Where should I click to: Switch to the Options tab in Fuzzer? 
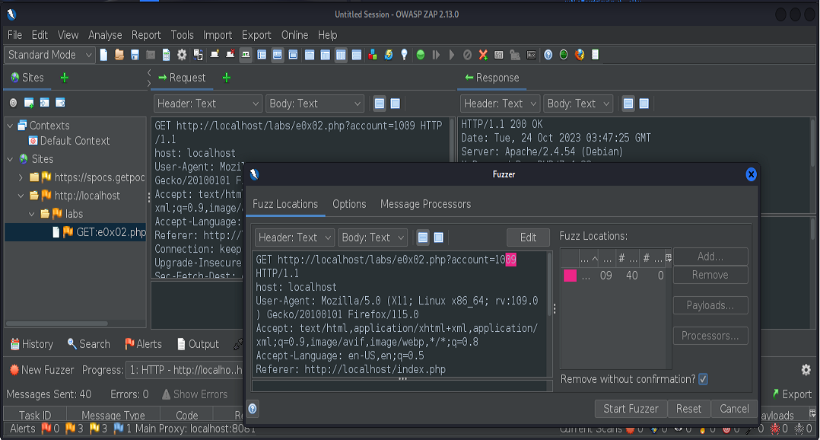[349, 204]
